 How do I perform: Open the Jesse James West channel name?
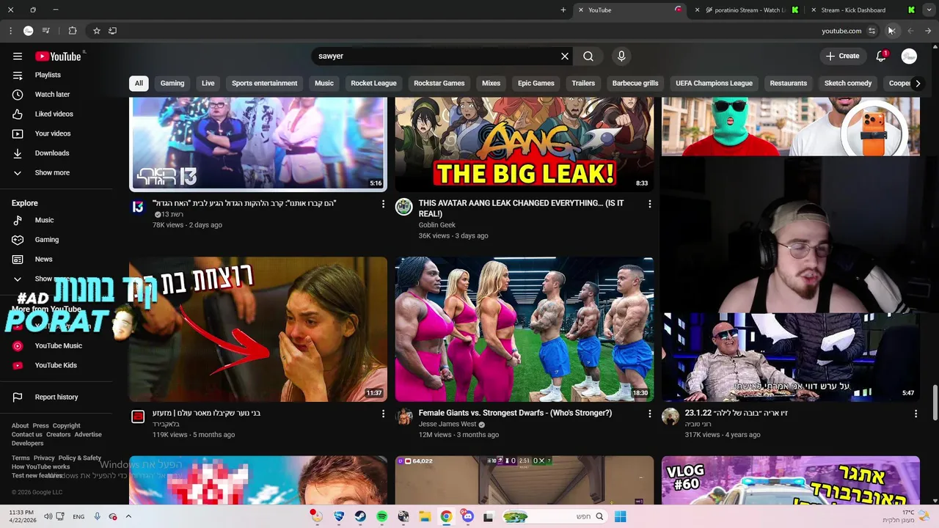447,424
